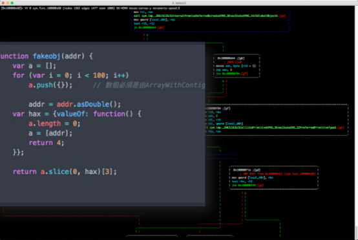Click the 'a.length = 0;' line
Screen dimensions: 358x240
[54, 124]
